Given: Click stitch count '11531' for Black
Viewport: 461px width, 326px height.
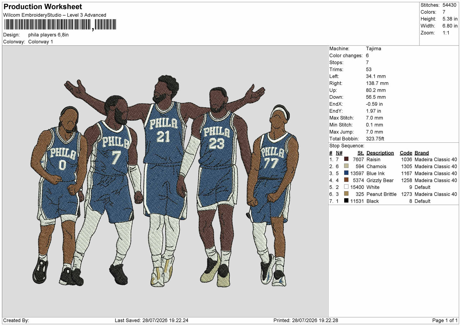Looking at the screenshot, I should coord(357,201).
